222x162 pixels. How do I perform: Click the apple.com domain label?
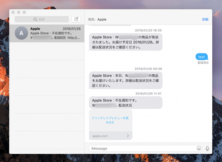click(100, 136)
